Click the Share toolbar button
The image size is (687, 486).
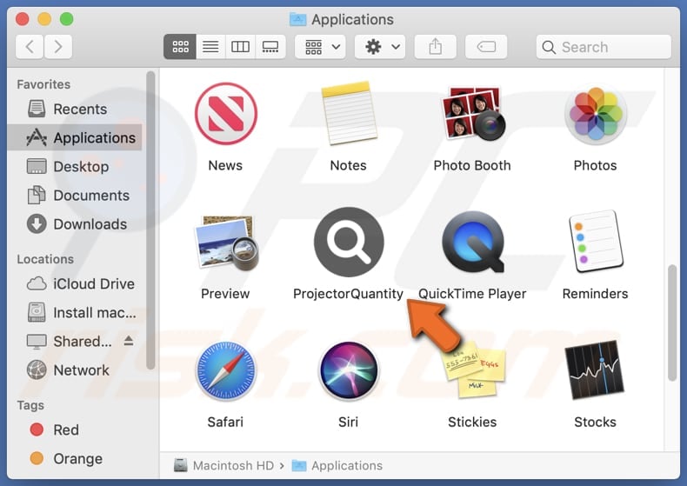point(435,46)
